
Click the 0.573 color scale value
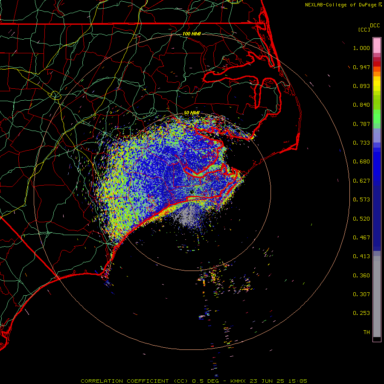coord(361,200)
